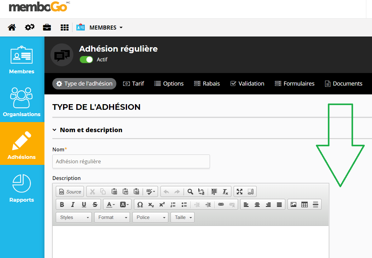
Task: Click the Nom input field
Action: click(131, 161)
